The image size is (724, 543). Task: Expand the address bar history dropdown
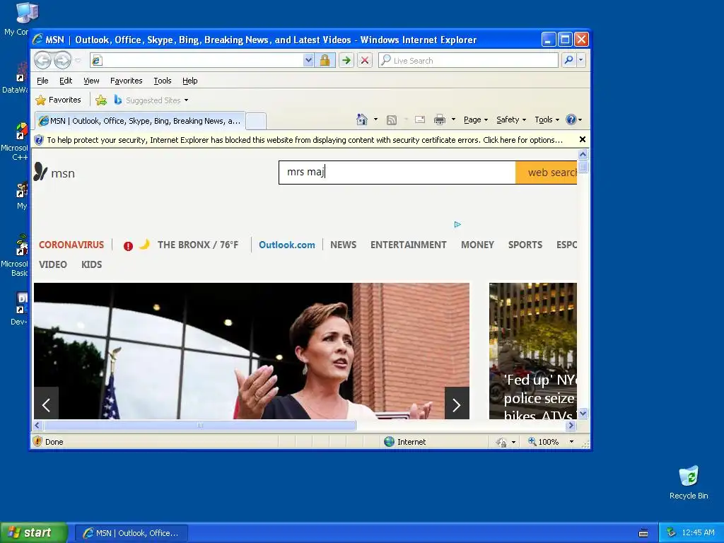pos(308,60)
